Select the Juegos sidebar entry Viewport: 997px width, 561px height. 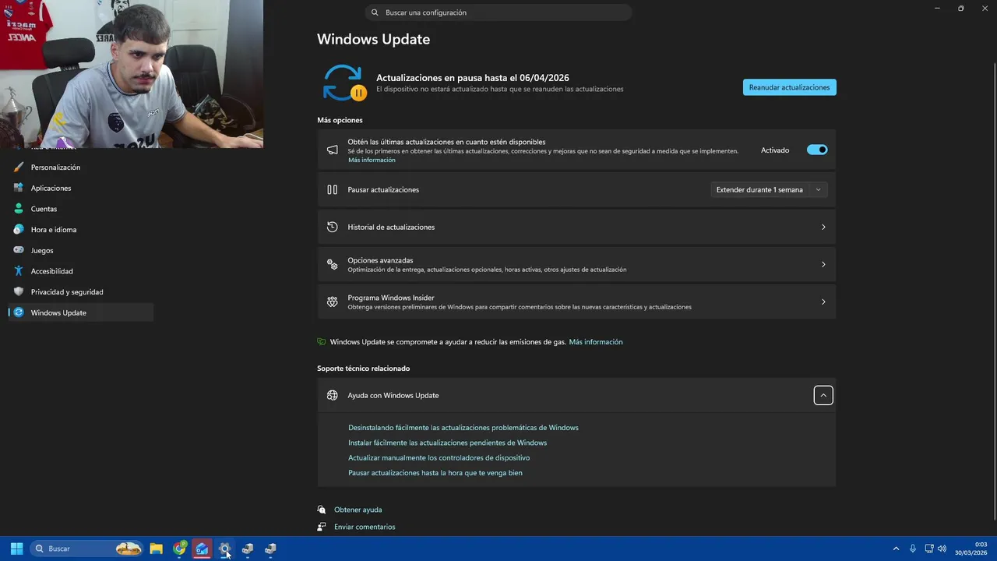tap(81, 250)
